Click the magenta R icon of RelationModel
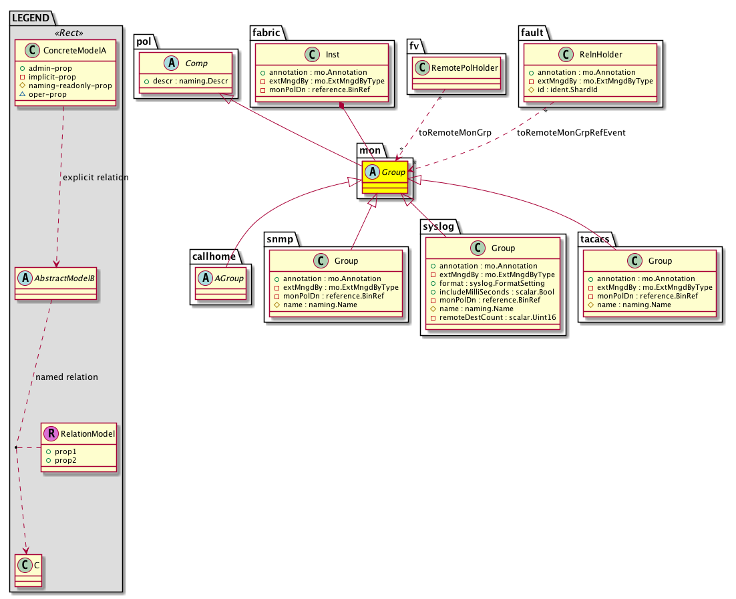 click(51, 434)
